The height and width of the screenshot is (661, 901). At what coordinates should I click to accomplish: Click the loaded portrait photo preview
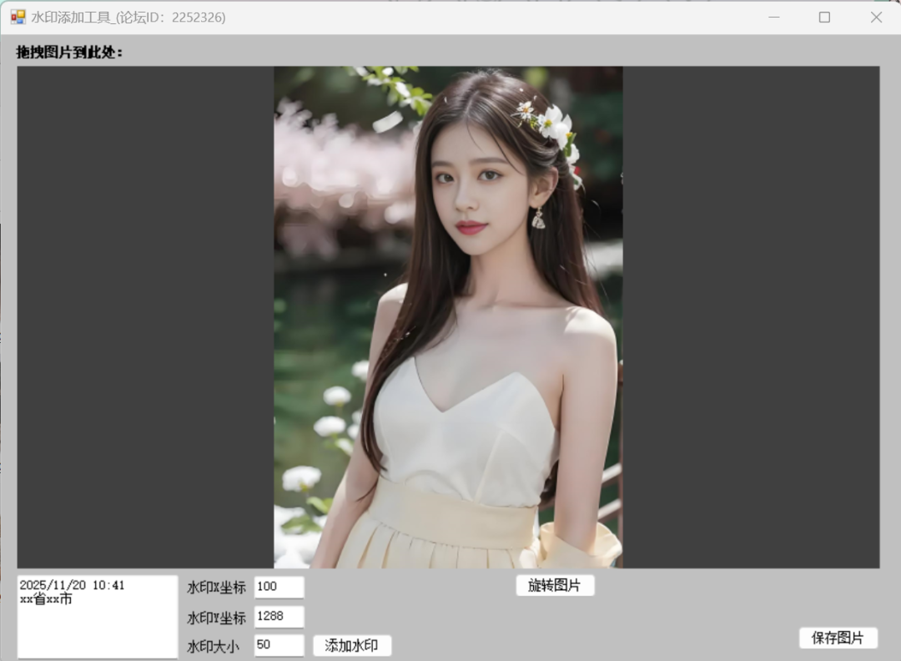448,317
